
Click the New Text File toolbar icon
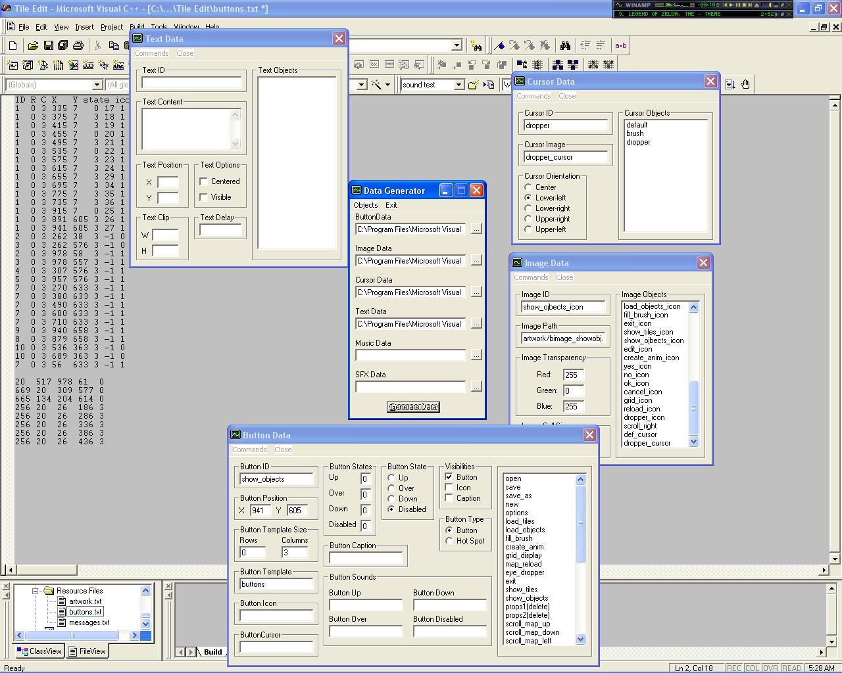12,45
